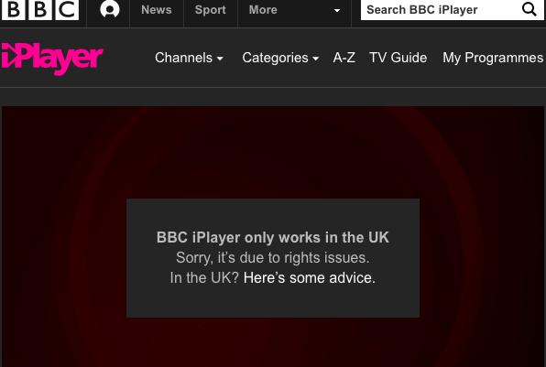Click the BBC logo

pos(40,10)
